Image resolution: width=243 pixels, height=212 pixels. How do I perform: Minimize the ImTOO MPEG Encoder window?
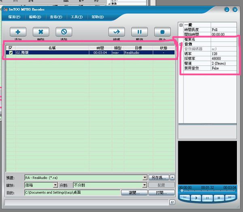coord(227,10)
